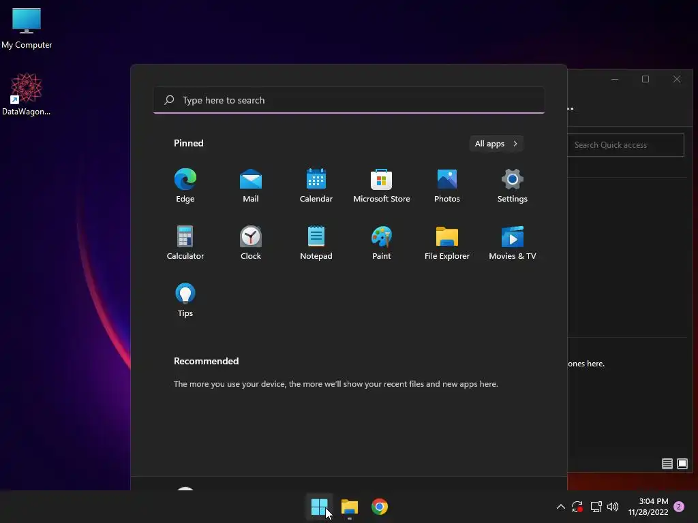
Task: Open the Tips app
Action: tap(185, 300)
